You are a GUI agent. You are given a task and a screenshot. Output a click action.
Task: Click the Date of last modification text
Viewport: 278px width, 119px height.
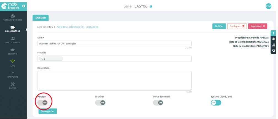(249, 42)
